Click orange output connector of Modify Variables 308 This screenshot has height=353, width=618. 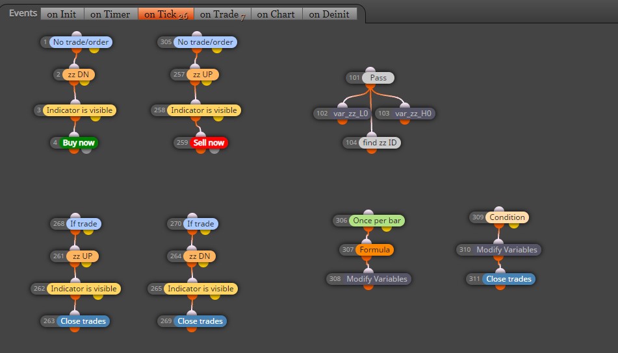(368, 287)
